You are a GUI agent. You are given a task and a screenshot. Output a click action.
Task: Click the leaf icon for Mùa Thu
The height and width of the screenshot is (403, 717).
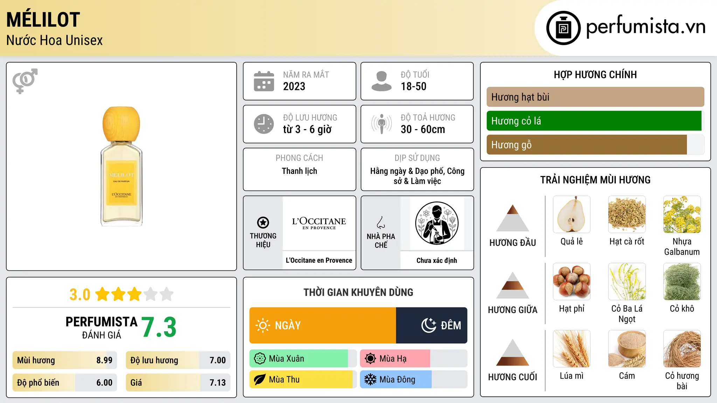[260, 380]
